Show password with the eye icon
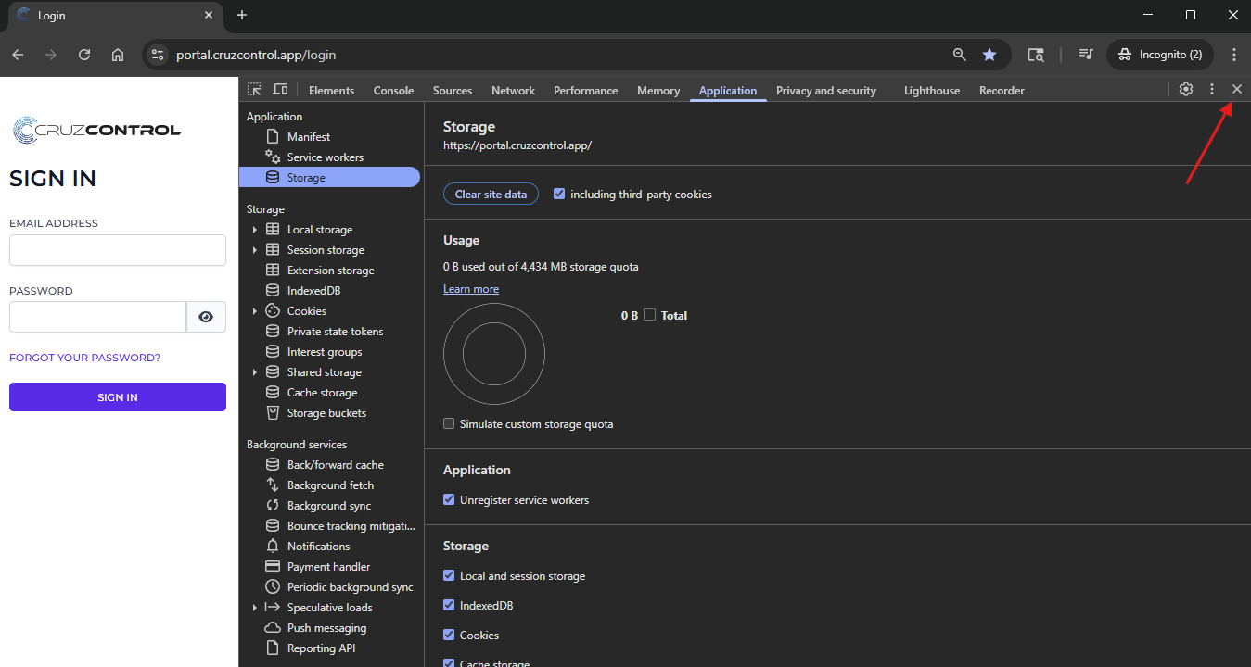Viewport: 1251px width, 667px height. pos(206,317)
